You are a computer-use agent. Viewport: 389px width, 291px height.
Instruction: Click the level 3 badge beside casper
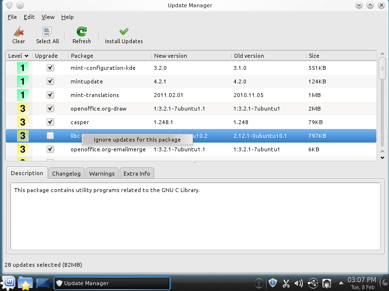point(22,122)
